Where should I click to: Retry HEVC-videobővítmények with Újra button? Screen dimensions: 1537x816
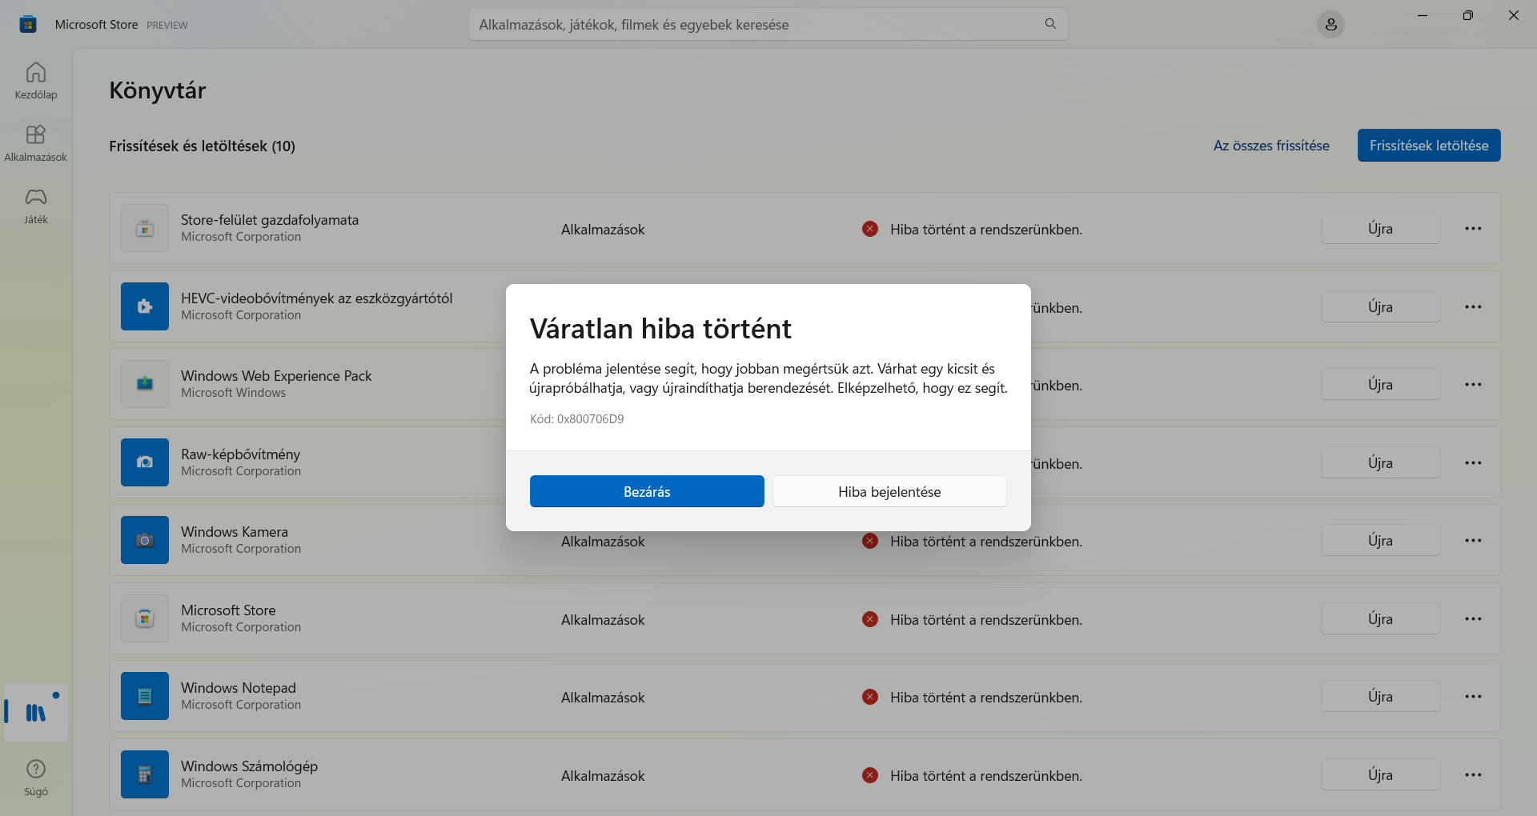(x=1380, y=306)
